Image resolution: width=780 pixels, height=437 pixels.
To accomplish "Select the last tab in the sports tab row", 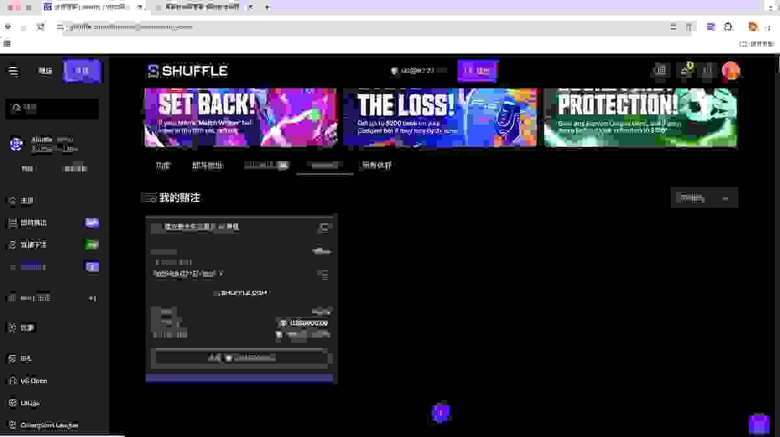I will 377,166.
